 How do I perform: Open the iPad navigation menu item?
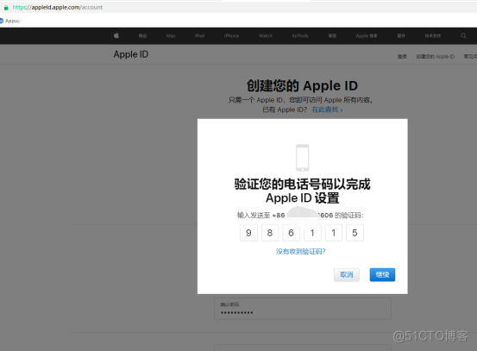point(199,36)
